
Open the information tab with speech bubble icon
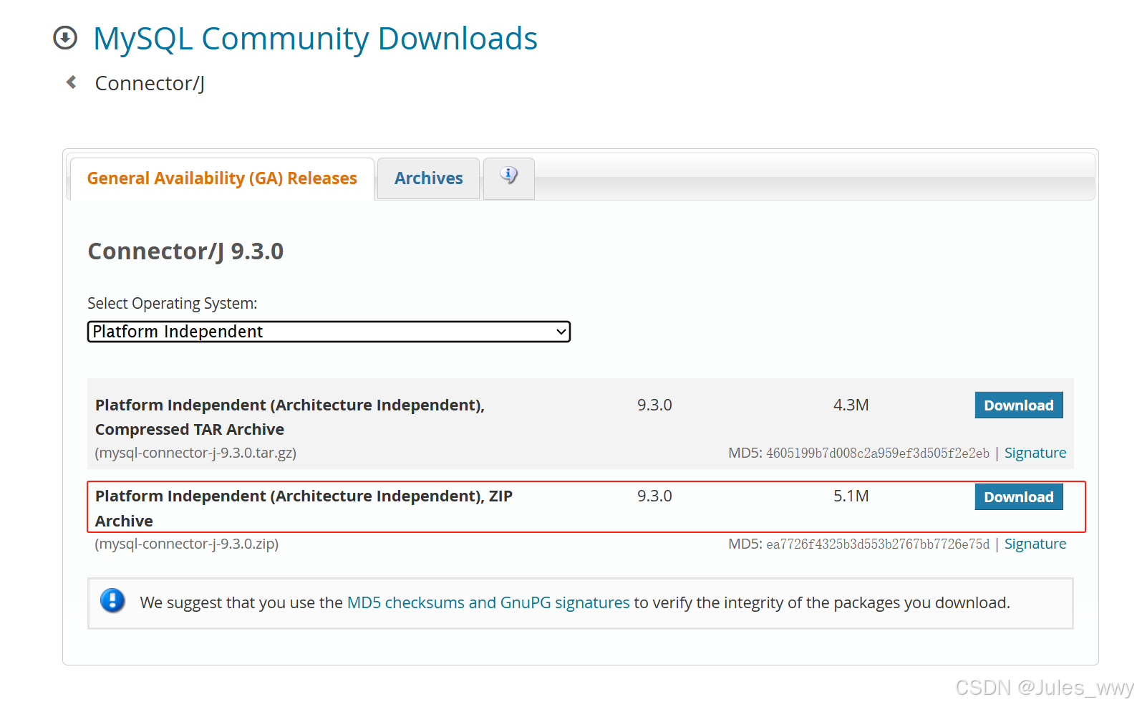tap(509, 178)
